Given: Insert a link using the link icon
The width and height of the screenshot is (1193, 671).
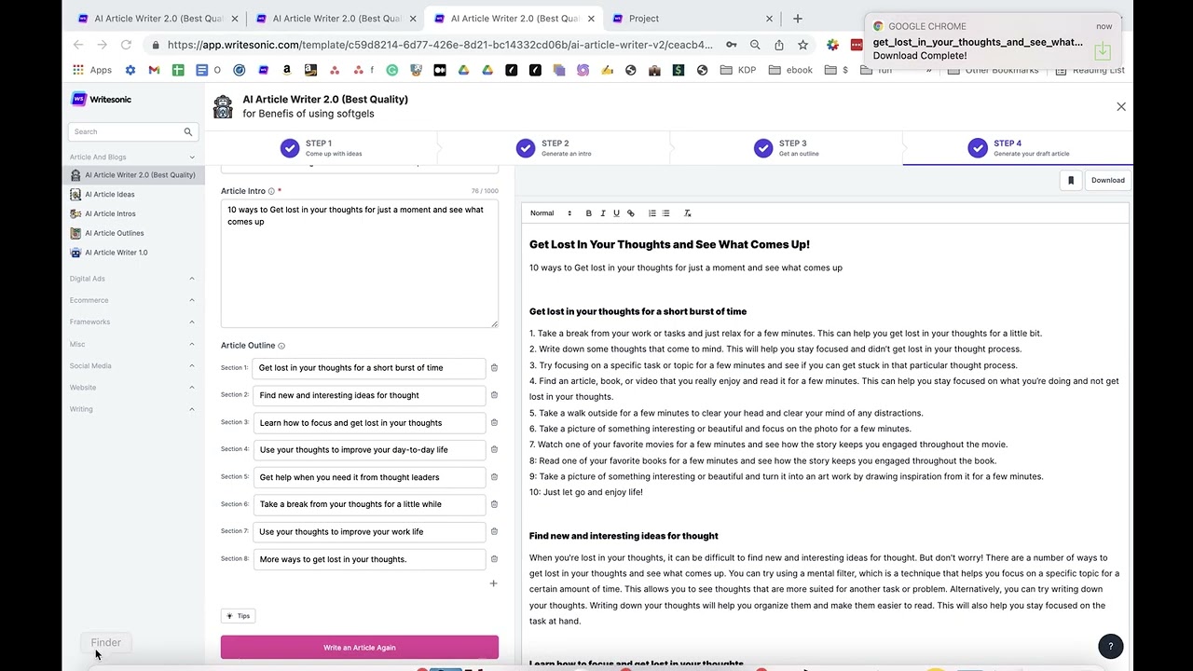Looking at the screenshot, I should (x=630, y=213).
